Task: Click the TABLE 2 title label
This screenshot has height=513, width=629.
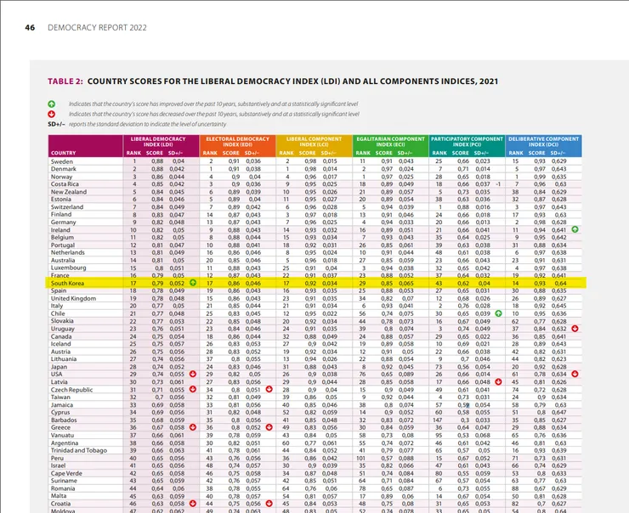Action: (65, 82)
